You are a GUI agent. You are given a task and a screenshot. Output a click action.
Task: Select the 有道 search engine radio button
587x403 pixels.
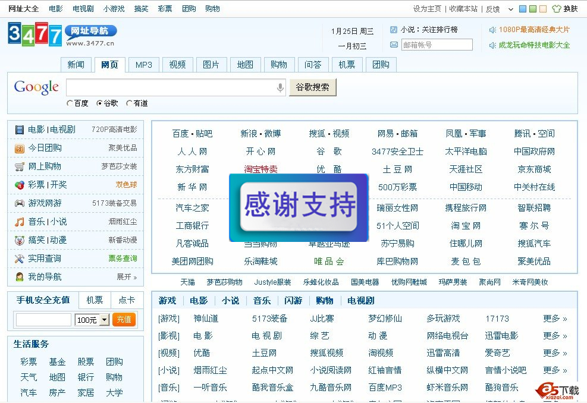click(129, 103)
